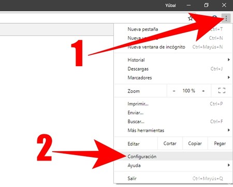233x187 pixels.
Task: Decrease zoom with the minus button
Action: point(174,91)
